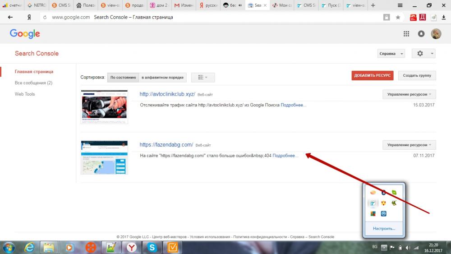Screen dimensions: 451x254
Task: Open a new tab with the plus button
Action: [x=373, y=5]
